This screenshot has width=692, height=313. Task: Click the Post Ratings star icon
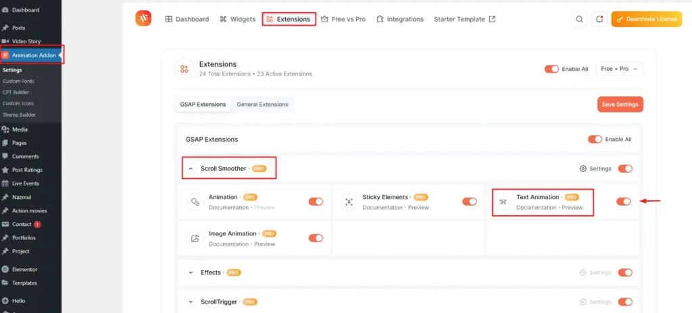[5, 170]
